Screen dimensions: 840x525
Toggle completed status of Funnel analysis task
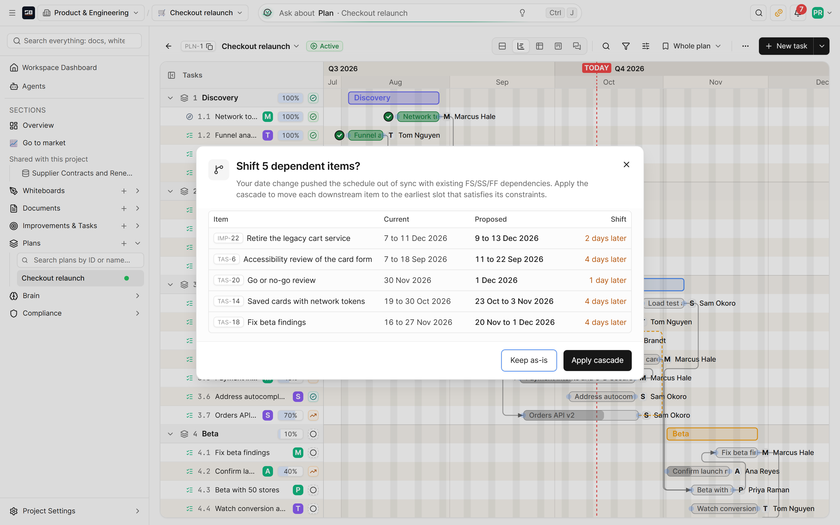coord(313,135)
